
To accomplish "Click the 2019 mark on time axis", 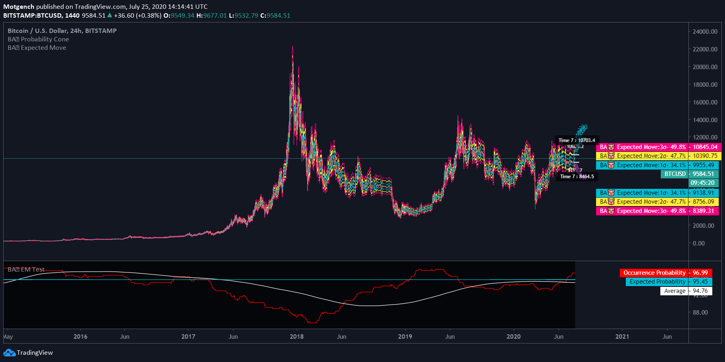I will (x=405, y=337).
